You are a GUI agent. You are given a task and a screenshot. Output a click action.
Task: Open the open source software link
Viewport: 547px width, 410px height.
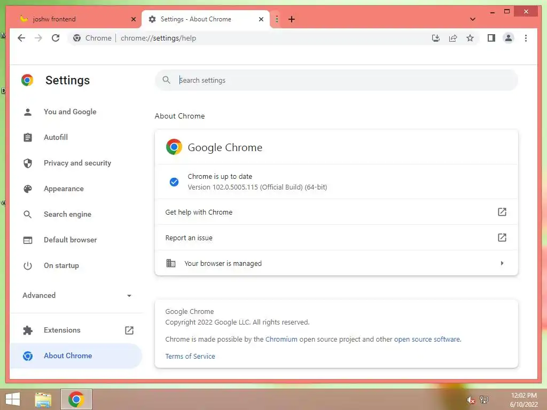click(427, 339)
